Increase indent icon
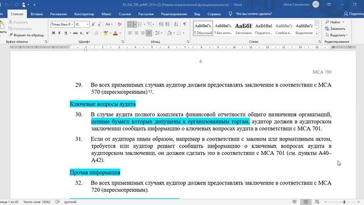 point(167,24)
